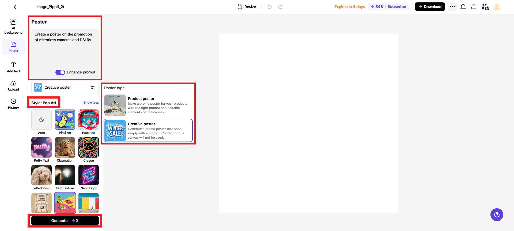
Task: Go back using the left arrow
Action: 15,7
